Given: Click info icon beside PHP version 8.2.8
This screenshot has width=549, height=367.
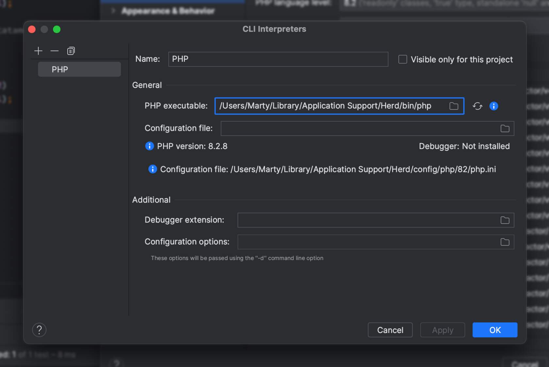Looking at the screenshot, I should coord(149,146).
